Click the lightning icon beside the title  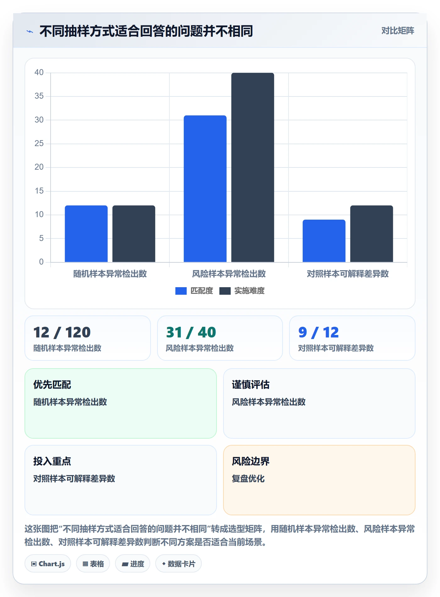tap(30, 31)
